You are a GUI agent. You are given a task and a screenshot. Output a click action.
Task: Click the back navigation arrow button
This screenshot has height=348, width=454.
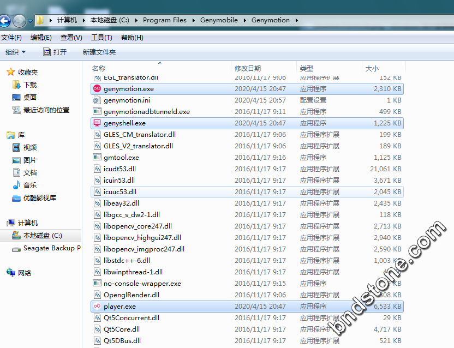pos(5,21)
